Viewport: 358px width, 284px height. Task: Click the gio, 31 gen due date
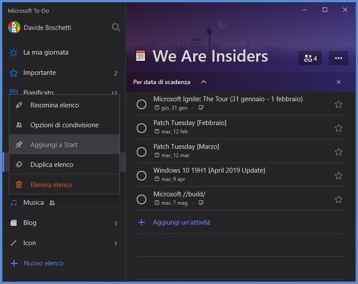(x=171, y=108)
